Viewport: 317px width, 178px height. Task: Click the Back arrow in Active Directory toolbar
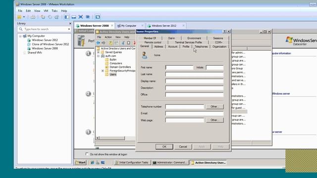click(x=98, y=43)
